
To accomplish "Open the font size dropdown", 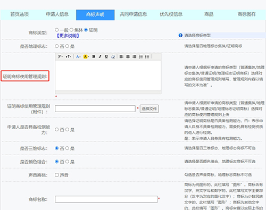I will click(x=68, y=56).
